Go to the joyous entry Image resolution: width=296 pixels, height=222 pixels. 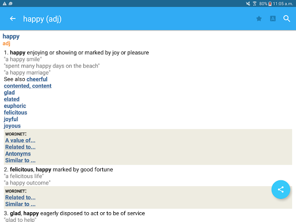pyautogui.click(x=12, y=126)
